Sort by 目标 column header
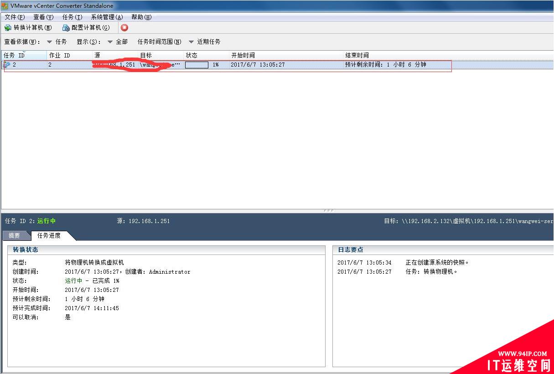This screenshot has width=554, height=374. point(161,55)
